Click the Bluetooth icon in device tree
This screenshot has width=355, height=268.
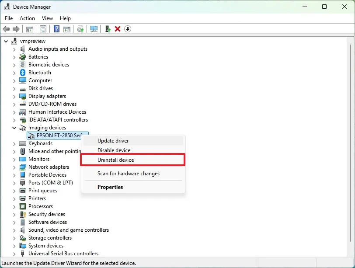(23, 73)
